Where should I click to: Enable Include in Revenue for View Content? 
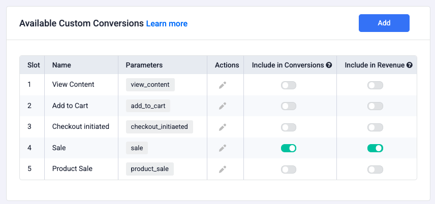(375, 85)
